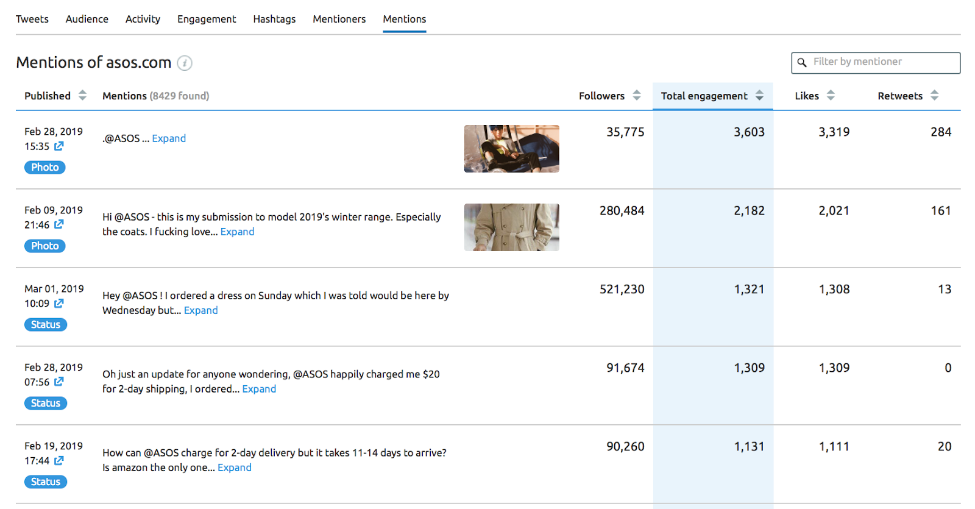The image size is (975, 509).
Task: Select the 521,230 followers value
Action: coord(622,290)
